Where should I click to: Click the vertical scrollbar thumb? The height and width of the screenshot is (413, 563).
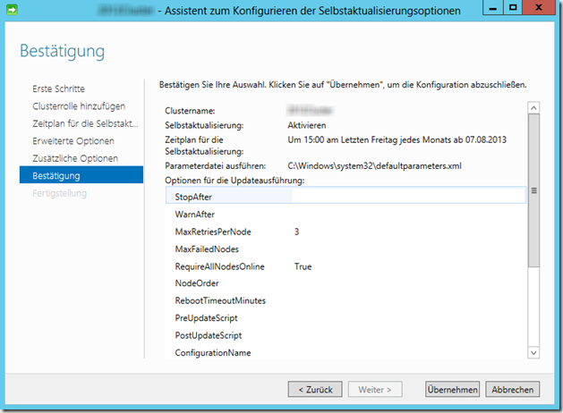click(x=533, y=190)
